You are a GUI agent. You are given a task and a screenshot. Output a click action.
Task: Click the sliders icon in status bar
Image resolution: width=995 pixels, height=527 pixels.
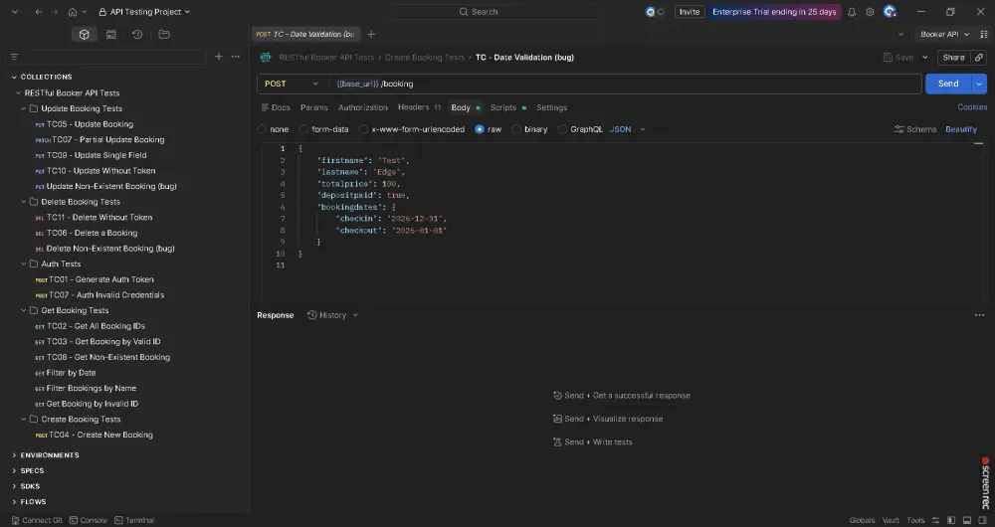pyautogui.click(x=936, y=520)
